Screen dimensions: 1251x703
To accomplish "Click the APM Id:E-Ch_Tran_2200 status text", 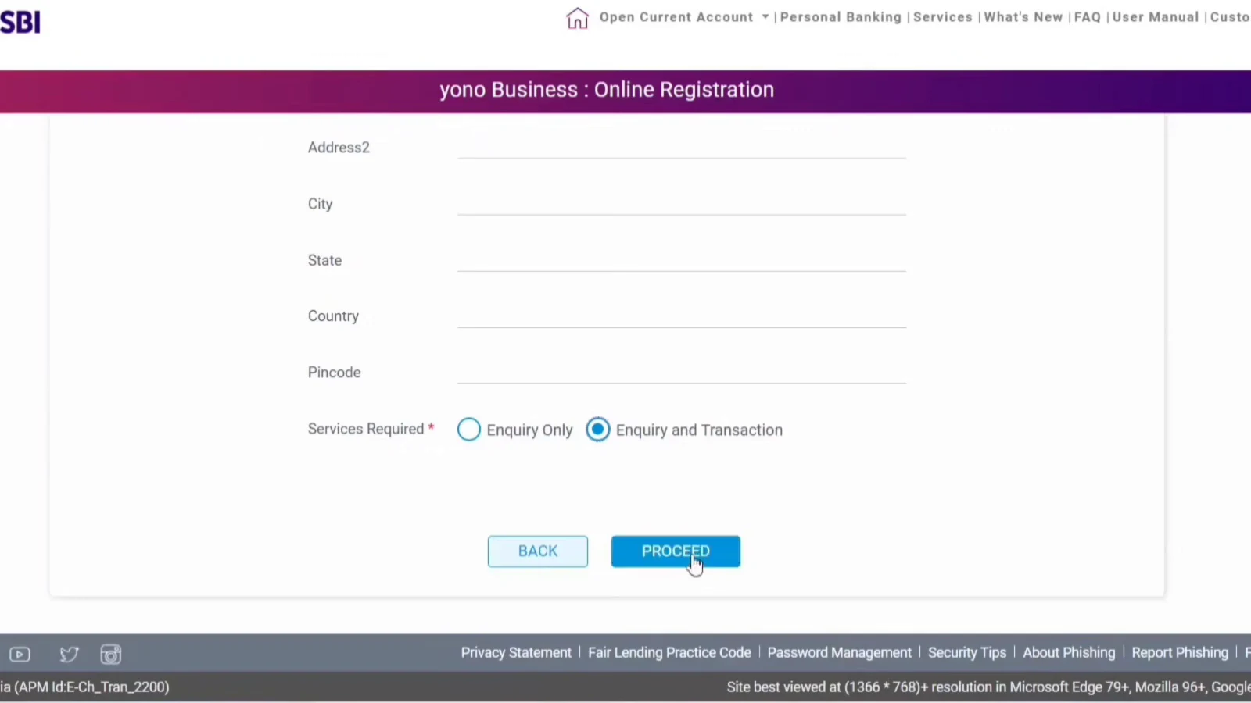I will point(91,687).
